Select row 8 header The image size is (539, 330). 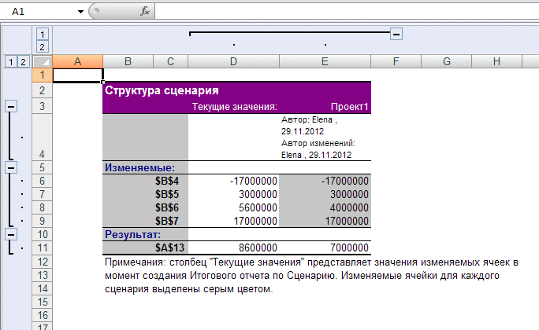point(43,207)
